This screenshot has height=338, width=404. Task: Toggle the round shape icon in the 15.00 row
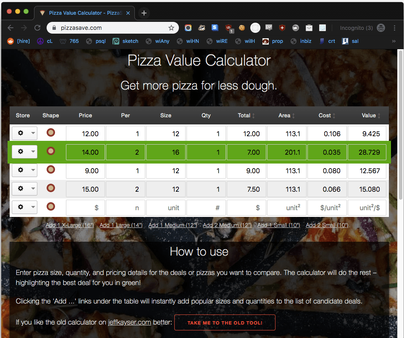point(51,188)
